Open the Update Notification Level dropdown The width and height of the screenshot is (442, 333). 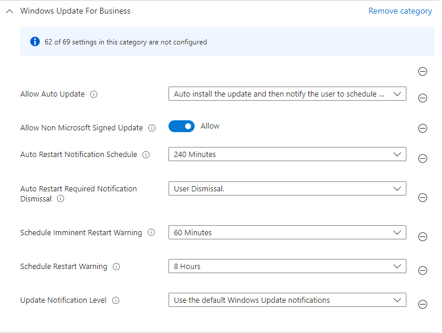287,300
